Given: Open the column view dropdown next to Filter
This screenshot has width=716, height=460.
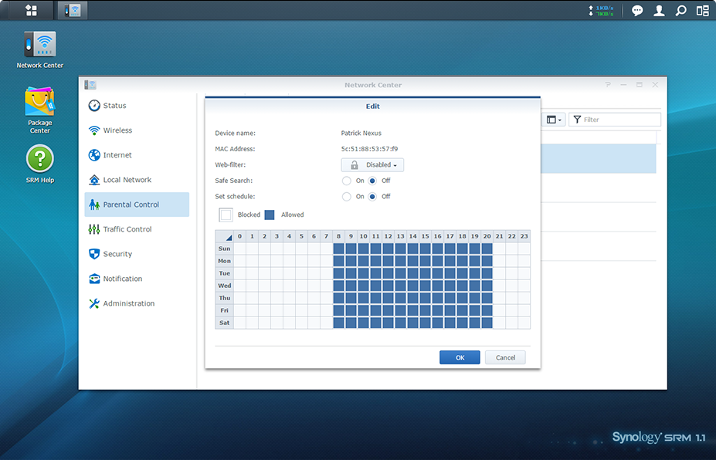Looking at the screenshot, I should tap(553, 120).
